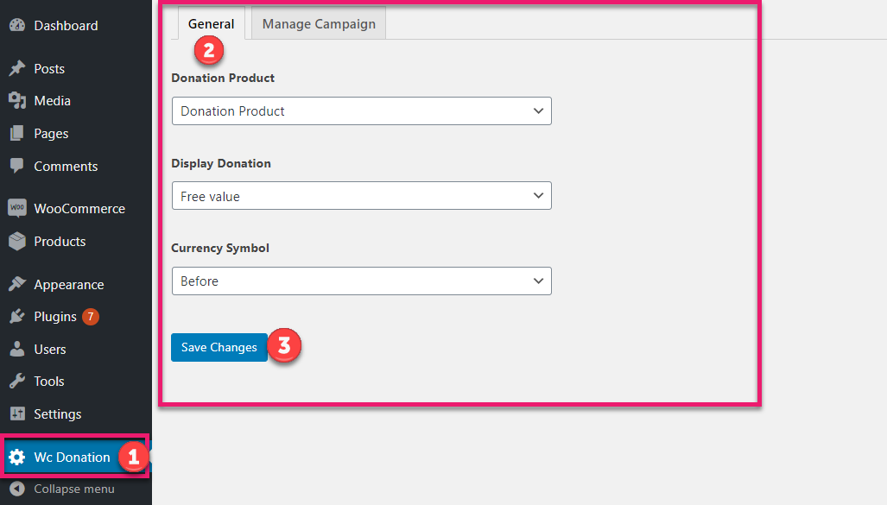Click the Tools wrench icon
The height and width of the screenshot is (505, 887).
point(17,382)
